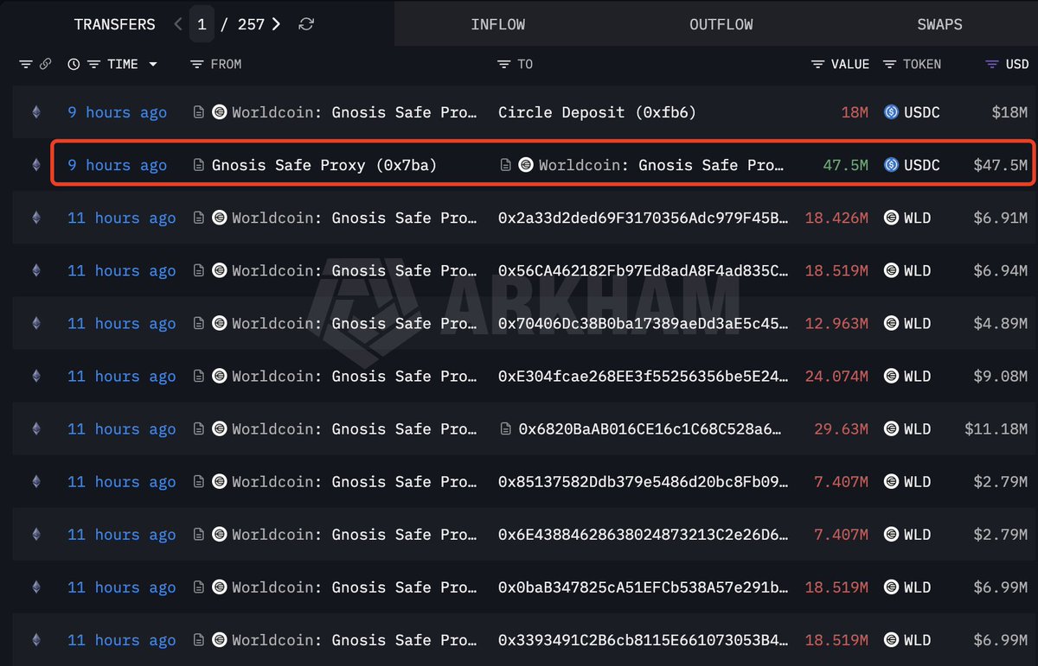Image resolution: width=1038 pixels, height=666 pixels.
Task: Open address 0x56CA462182Fb97Ed8adA8F4ad835C
Action: click(x=643, y=270)
